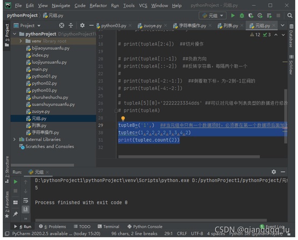298x240 pixels.
Task: Switch to 列表.py editor tab
Action: tap(231, 26)
